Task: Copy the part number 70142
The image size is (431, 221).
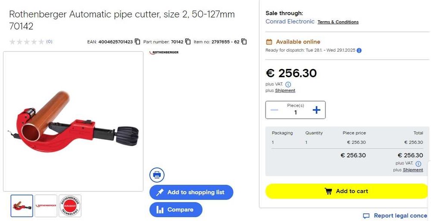Action: pyautogui.click(x=188, y=42)
